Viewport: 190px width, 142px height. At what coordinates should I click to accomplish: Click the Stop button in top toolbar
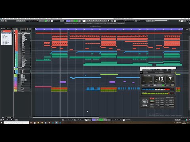72,21
